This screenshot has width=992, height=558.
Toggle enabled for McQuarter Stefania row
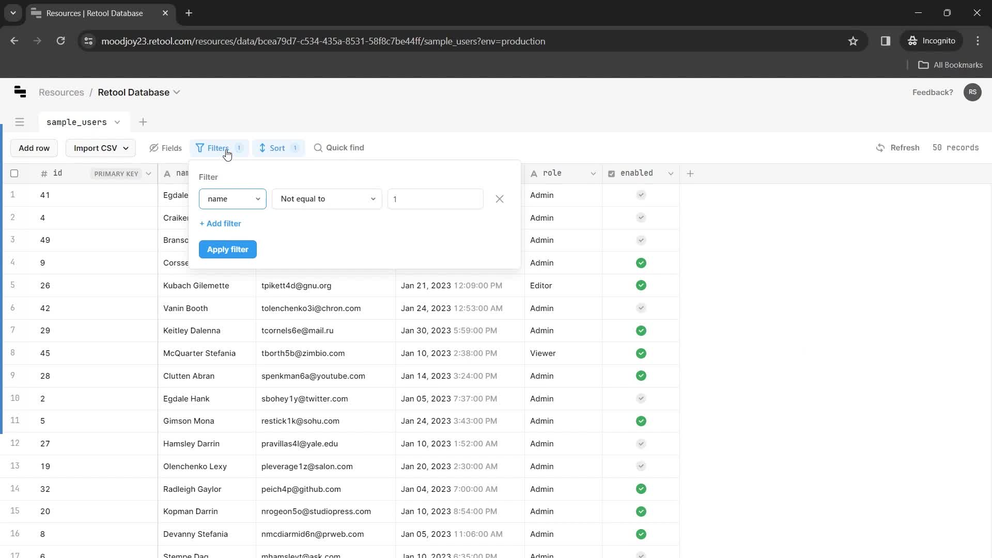click(x=641, y=353)
